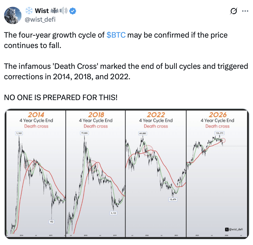Click the blue verified badge
The image size is (253, 245).
pos(74,11)
